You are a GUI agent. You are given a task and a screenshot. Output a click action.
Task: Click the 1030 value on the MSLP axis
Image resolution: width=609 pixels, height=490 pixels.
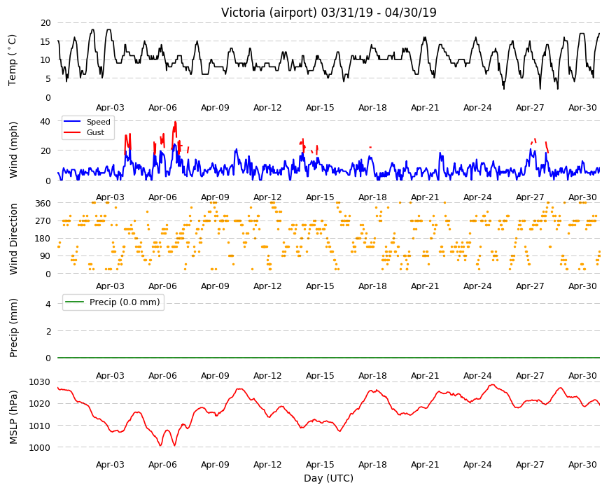pos(40,382)
